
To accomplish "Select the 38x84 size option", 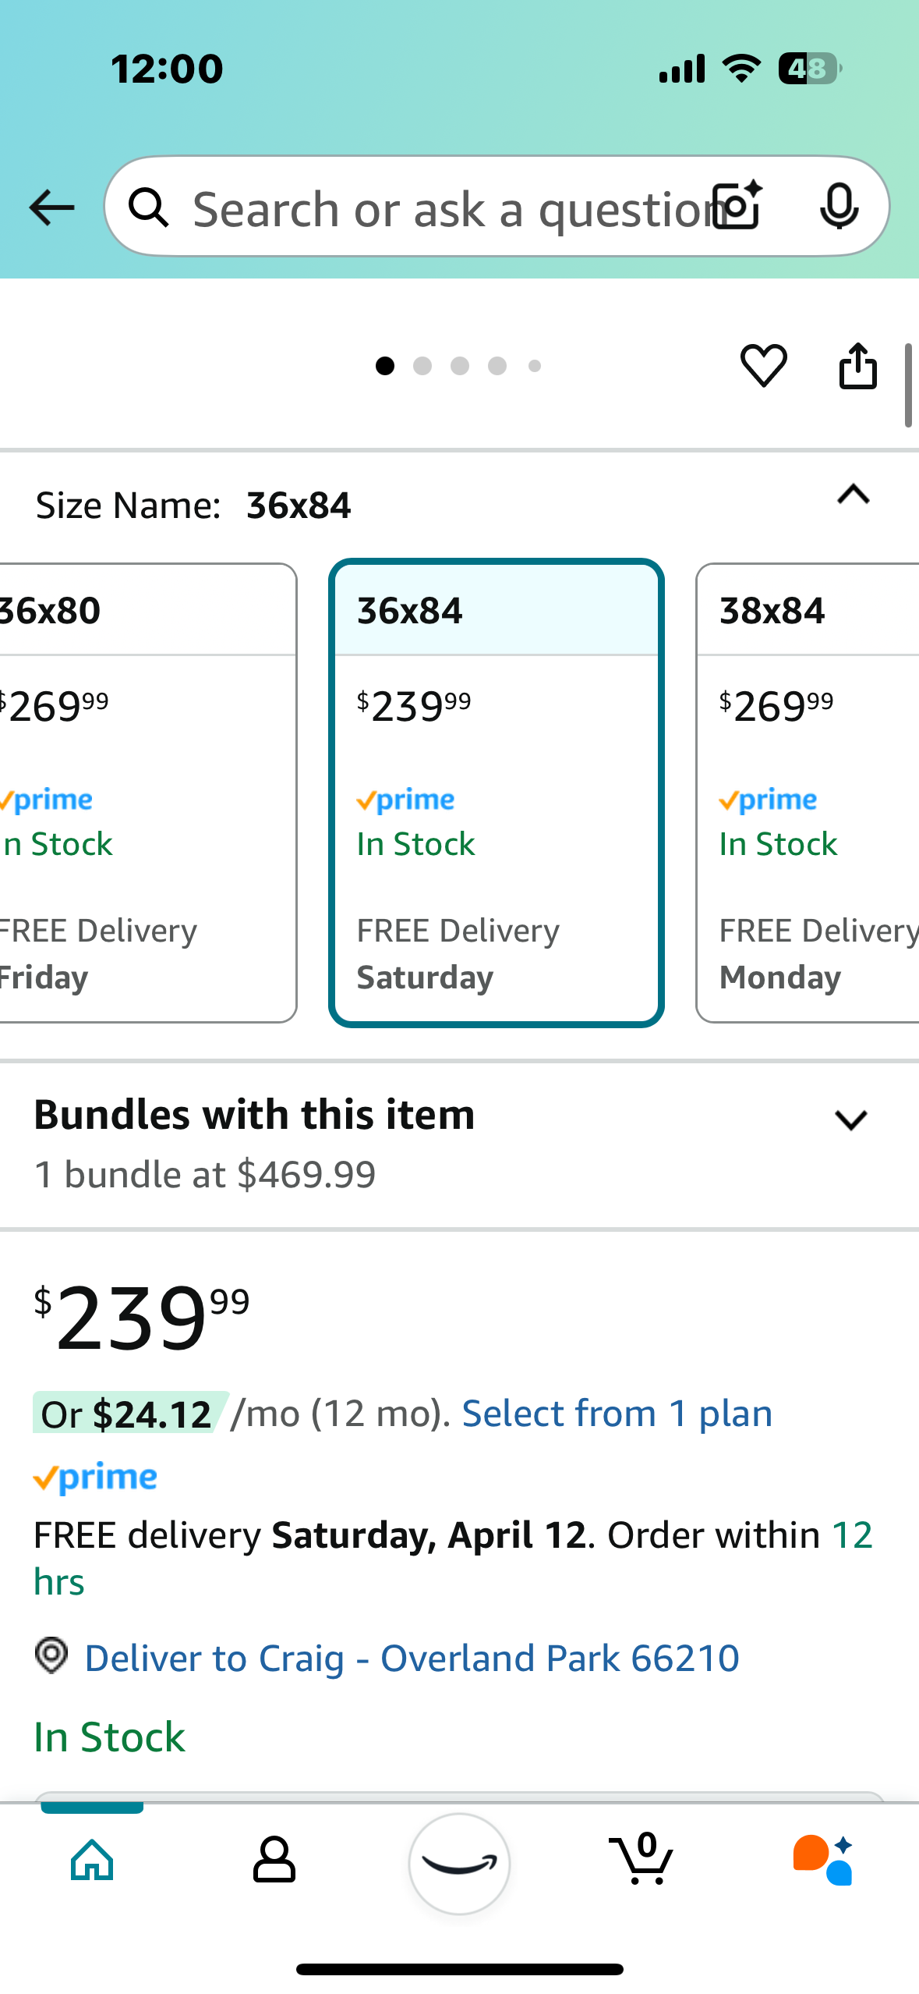I will (808, 793).
